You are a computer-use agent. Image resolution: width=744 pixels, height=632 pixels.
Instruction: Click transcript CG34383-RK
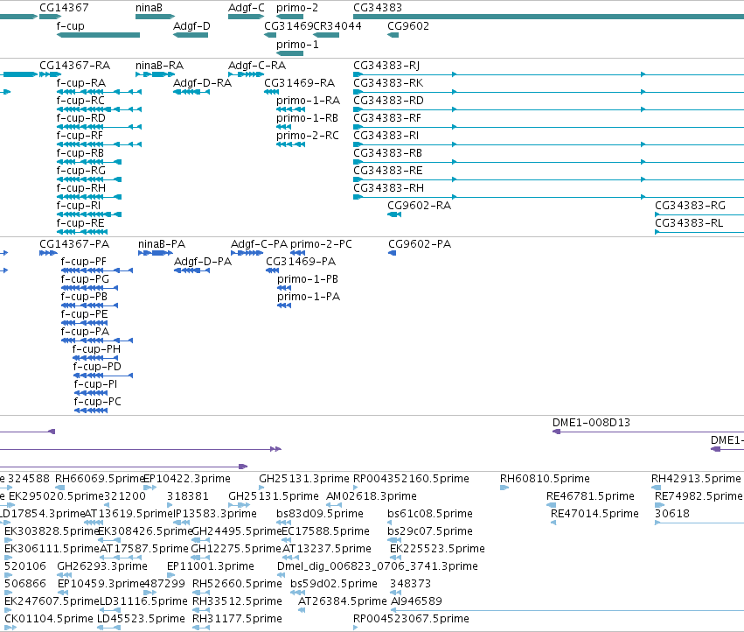pos(388,82)
